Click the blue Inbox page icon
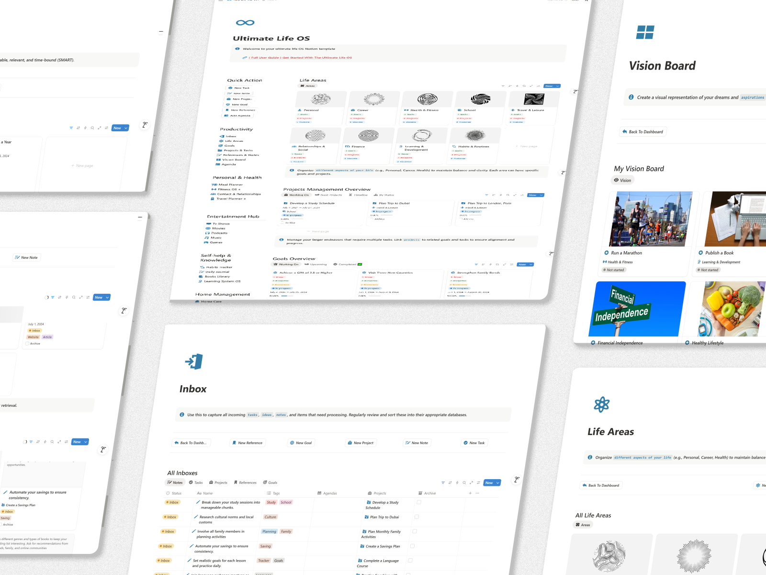Viewport: 766px width, 575px height. [x=194, y=362]
